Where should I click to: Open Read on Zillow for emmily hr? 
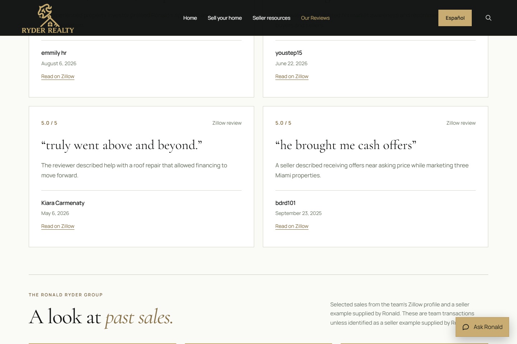[x=58, y=76]
